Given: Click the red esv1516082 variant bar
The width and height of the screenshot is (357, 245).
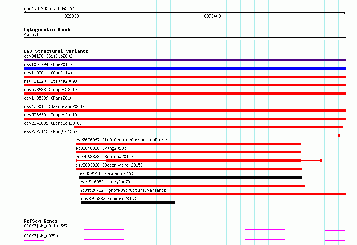Looking at the screenshot, I should click(x=192, y=186).
